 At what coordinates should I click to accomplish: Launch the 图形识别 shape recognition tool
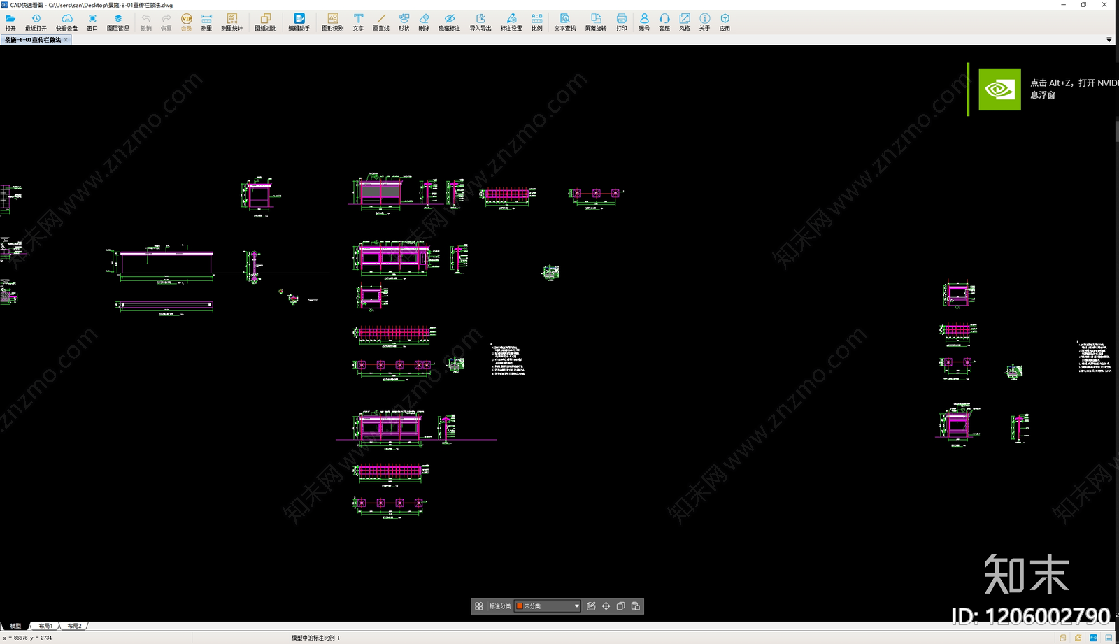332,22
